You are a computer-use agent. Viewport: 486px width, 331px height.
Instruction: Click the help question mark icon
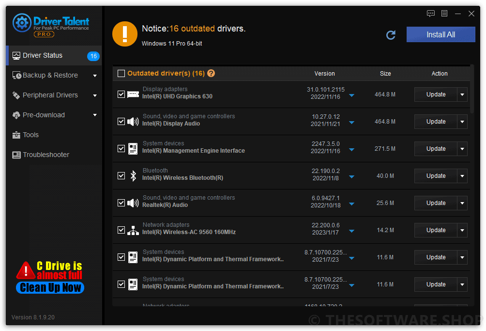(x=211, y=74)
